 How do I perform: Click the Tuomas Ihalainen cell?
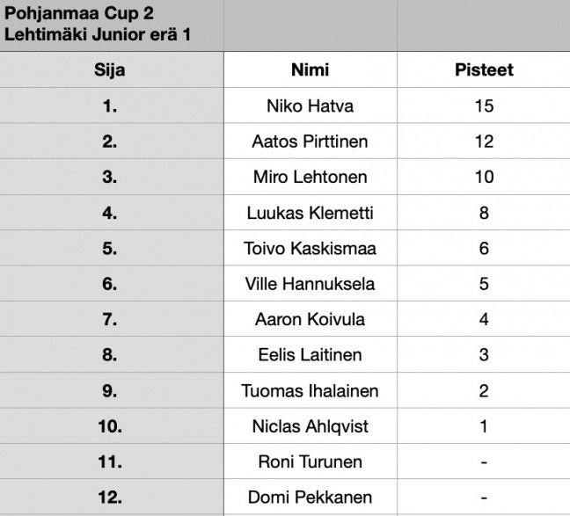point(311,390)
